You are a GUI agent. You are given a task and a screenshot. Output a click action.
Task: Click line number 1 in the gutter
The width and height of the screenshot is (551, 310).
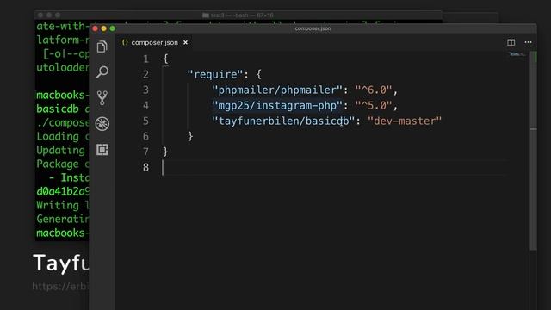145,59
